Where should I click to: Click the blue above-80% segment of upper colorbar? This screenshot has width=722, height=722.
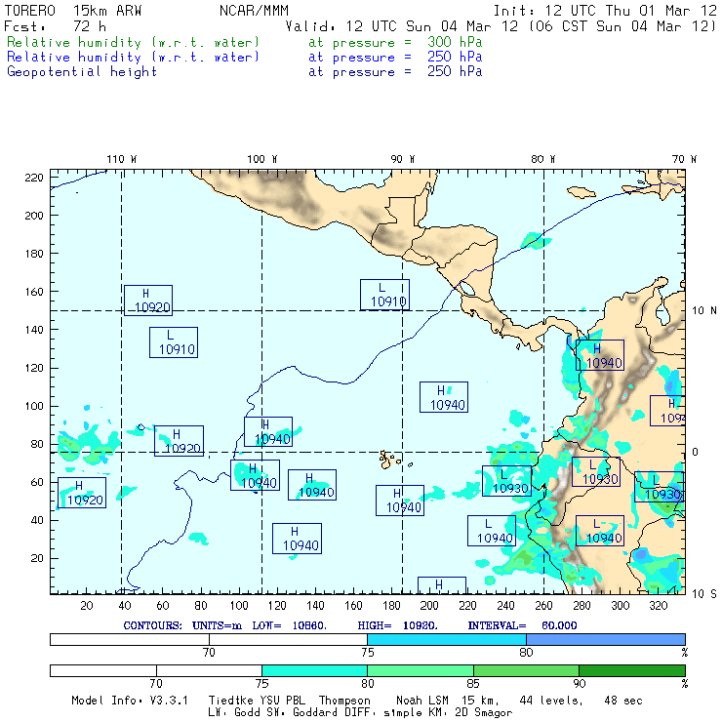pos(606,639)
